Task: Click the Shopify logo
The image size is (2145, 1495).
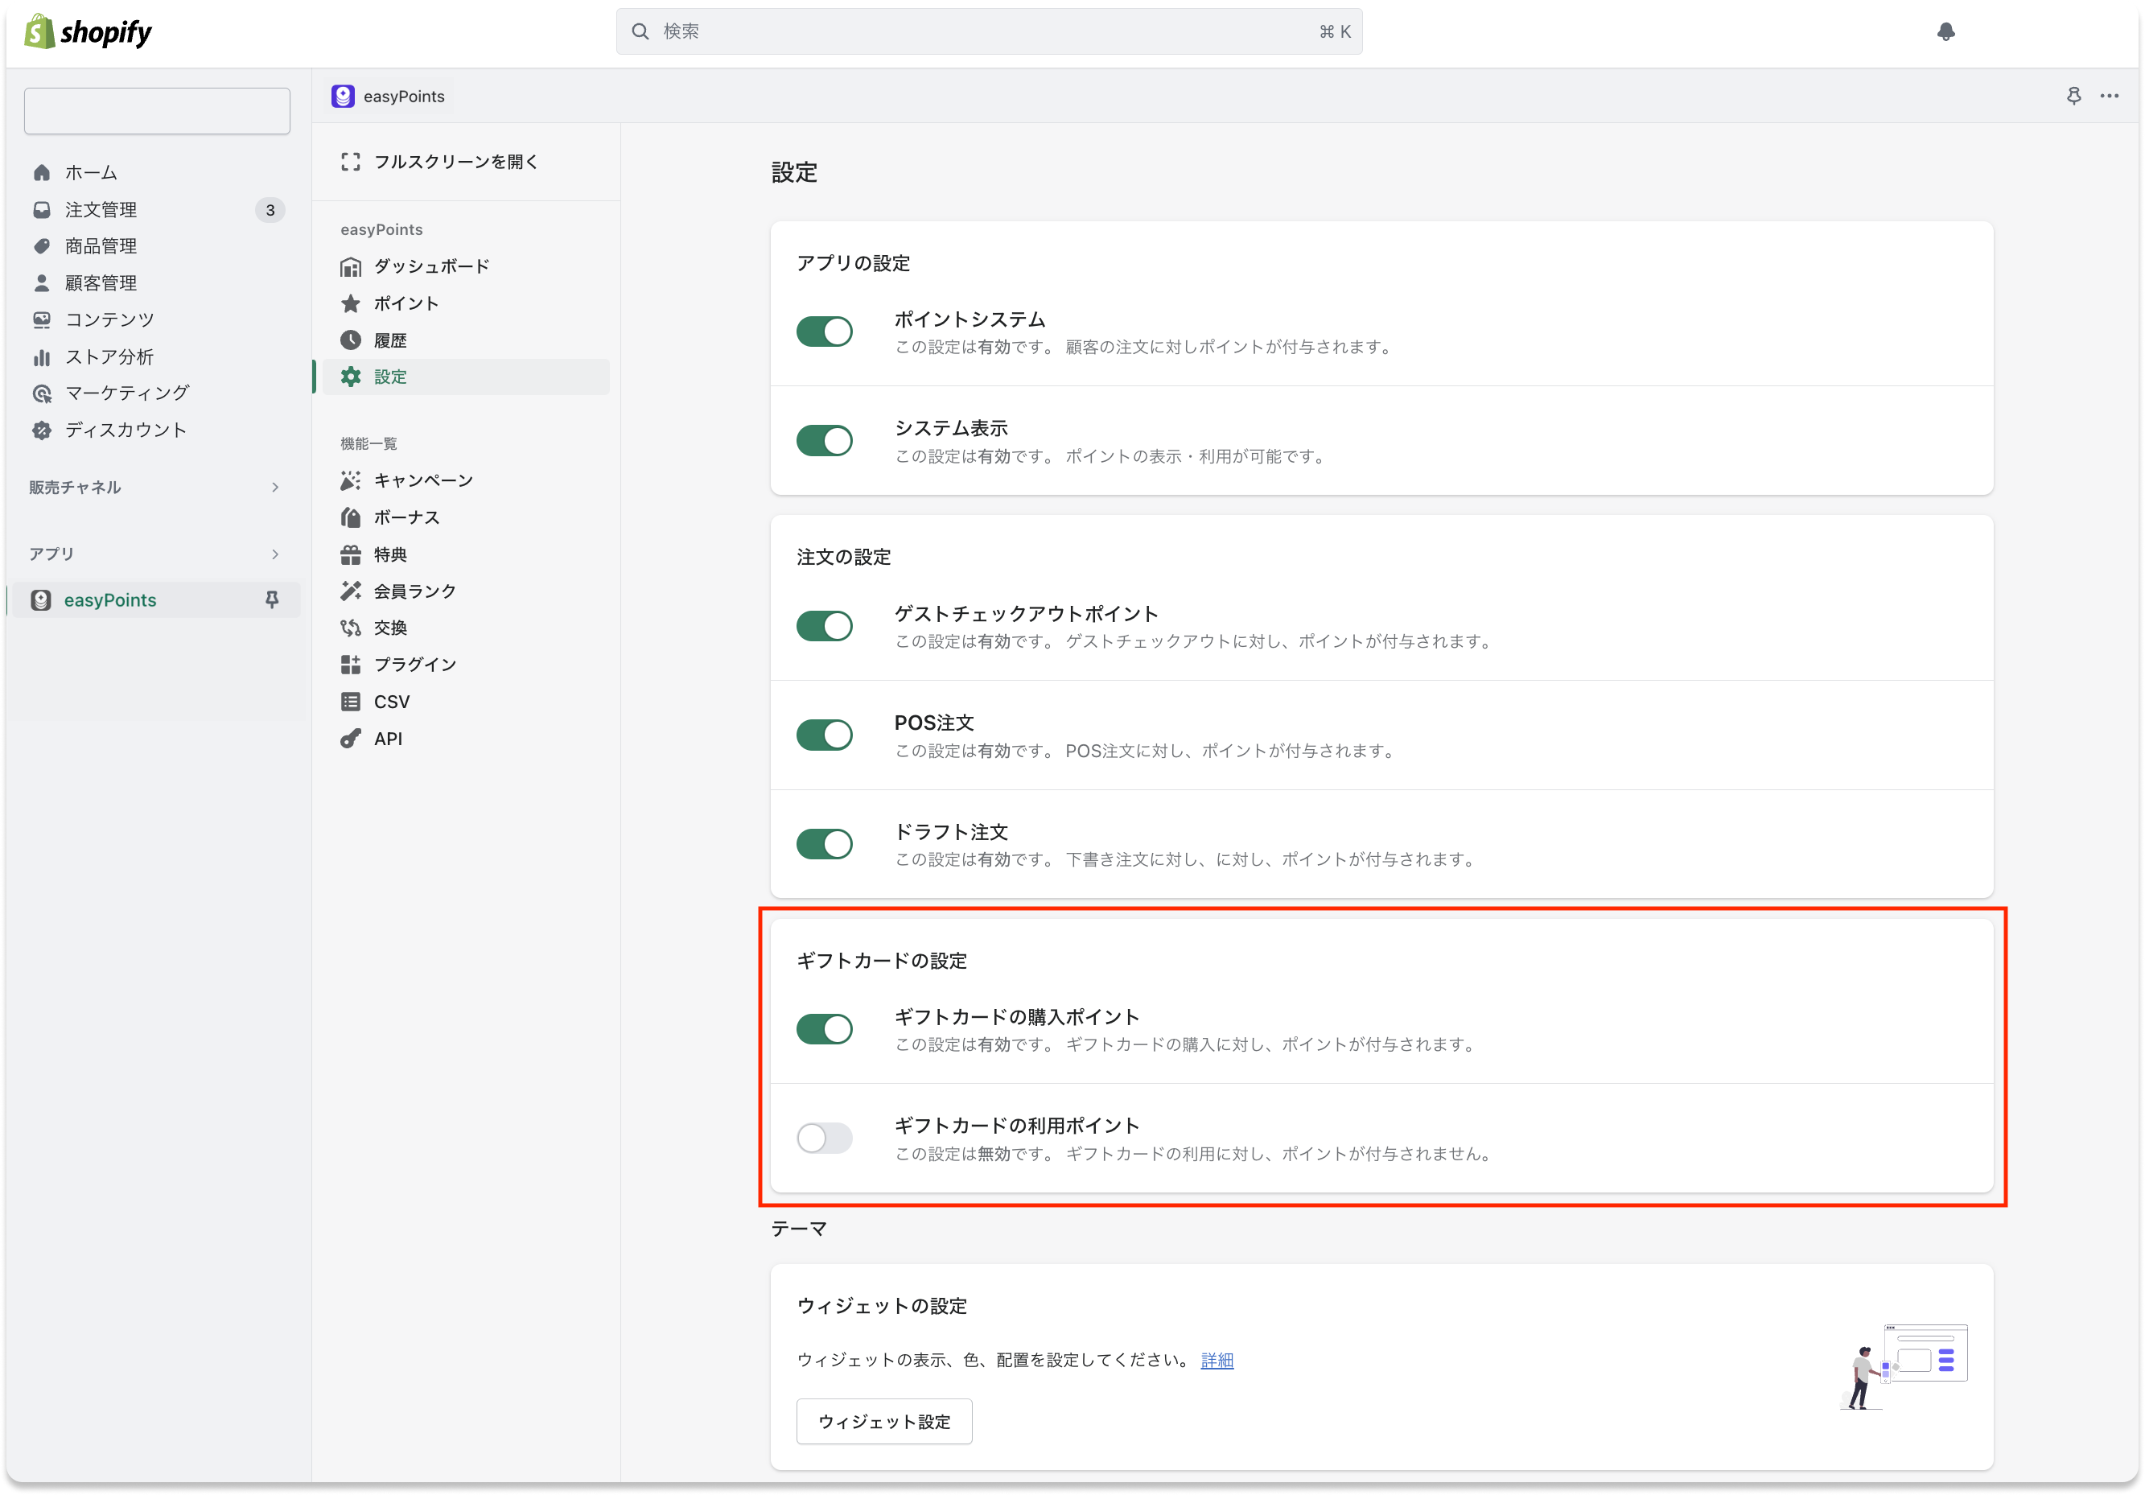Action: pos(88,31)
